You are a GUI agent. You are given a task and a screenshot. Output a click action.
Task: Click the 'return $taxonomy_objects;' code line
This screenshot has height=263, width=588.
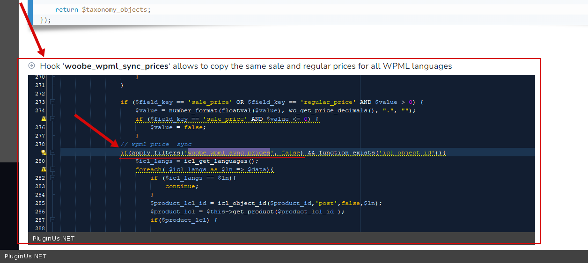(103, 9)
